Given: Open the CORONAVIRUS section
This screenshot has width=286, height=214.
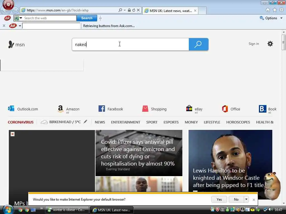Looking at the screenshot, I should pos(21,122).
